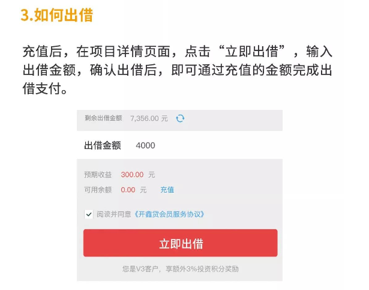Click the 元 unit after 300.00
The width and height of the screenshot is (369, 290).
click(151, 175)
